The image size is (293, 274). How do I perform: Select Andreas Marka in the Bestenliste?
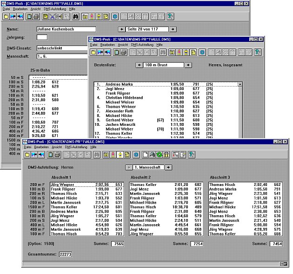click(166, 84)
